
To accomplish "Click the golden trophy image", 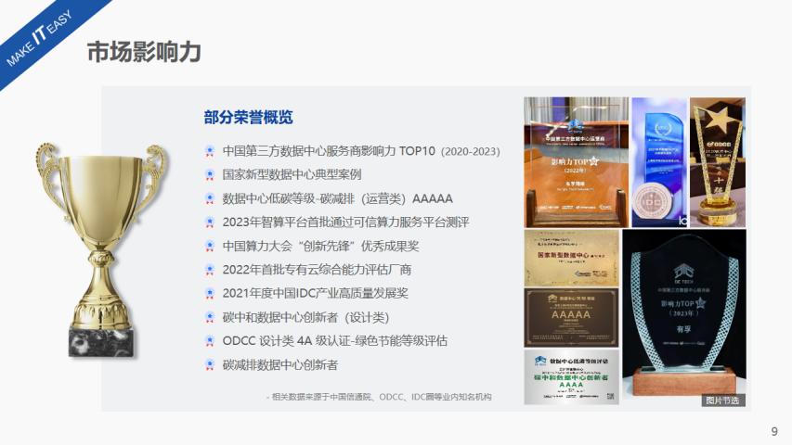I will click(100, 248).
